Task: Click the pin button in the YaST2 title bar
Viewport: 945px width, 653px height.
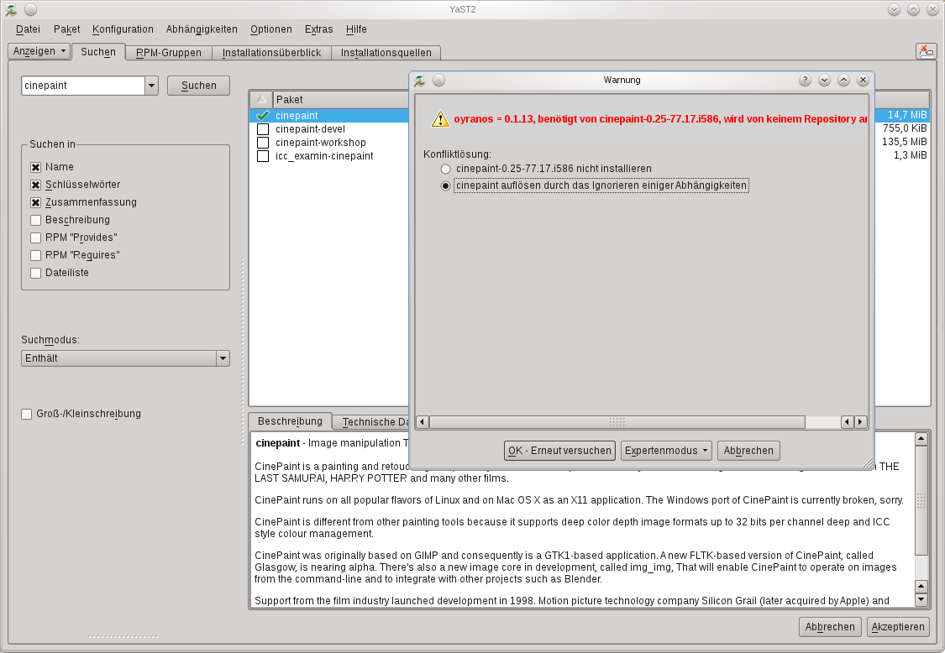Action: click(x=31, y=9)
